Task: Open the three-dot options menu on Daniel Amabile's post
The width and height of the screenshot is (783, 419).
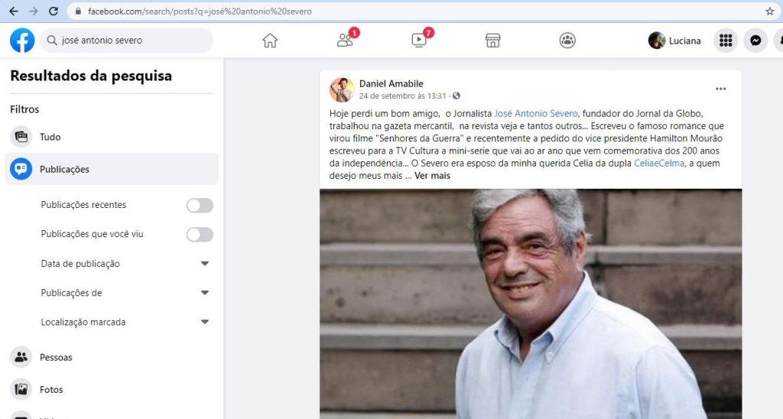Action: 720,89
